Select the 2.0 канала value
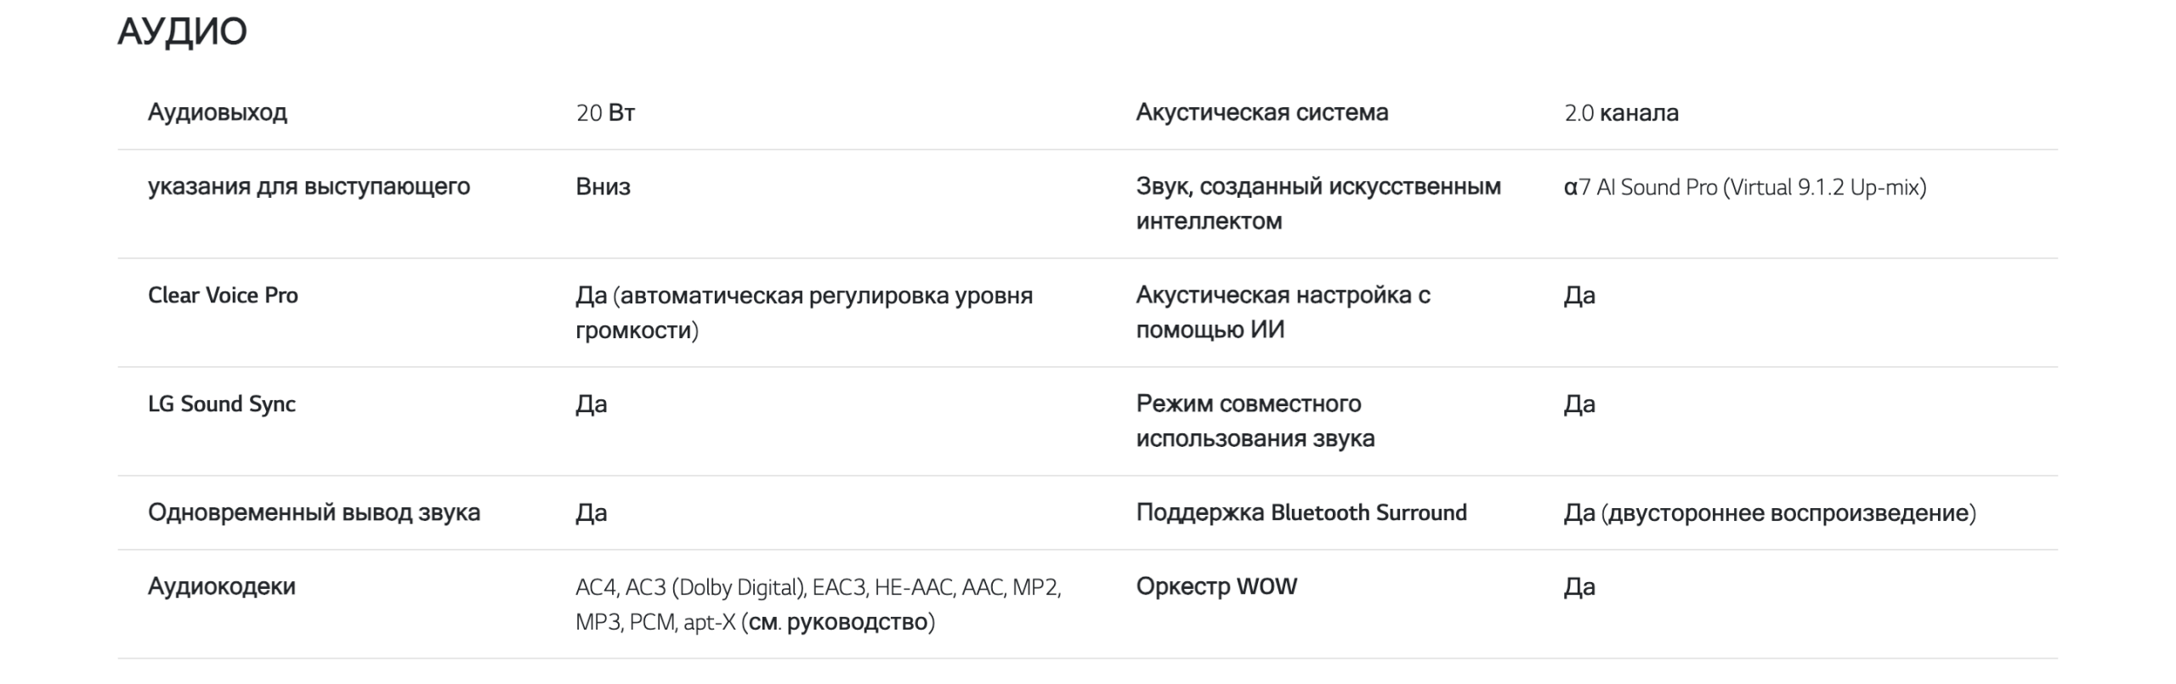The height and width of the screenshot is (684, 2176). (x=1621, y=113)
